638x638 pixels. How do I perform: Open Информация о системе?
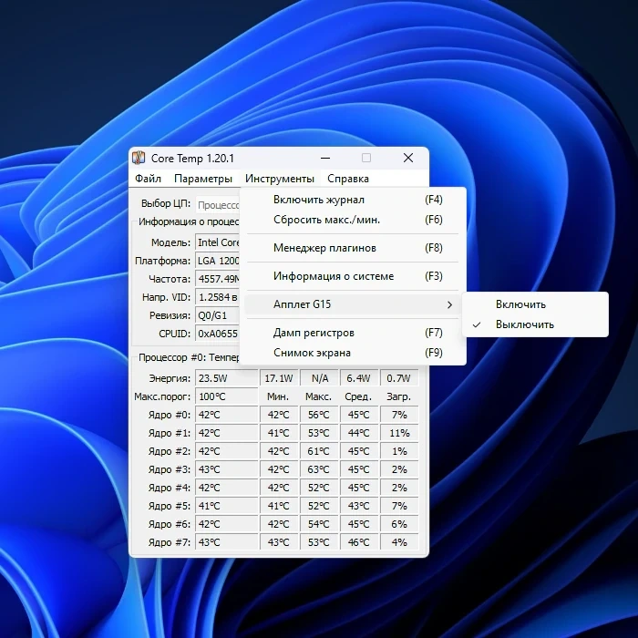point(353,276)
